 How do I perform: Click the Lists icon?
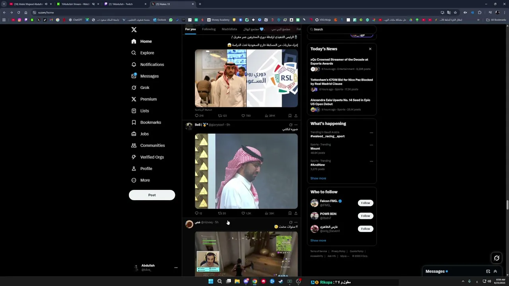134,111
